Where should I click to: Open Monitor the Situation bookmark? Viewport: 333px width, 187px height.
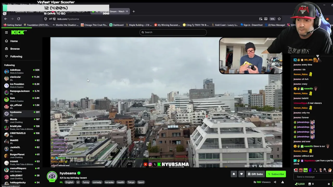click(65, 25)
